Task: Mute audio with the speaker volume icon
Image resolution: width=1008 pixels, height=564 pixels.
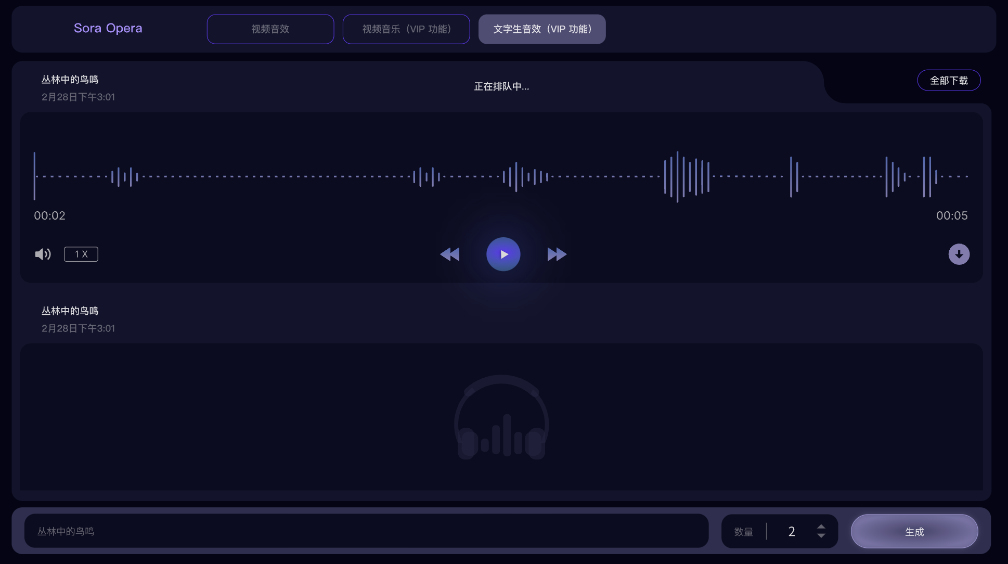Action: coord(43,254)
